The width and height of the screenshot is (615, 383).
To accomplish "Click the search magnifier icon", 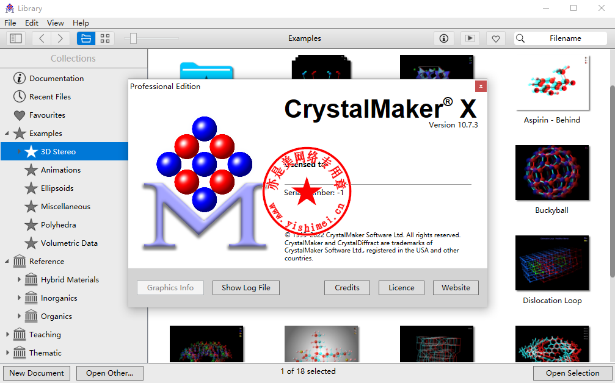I will (520, 38).
